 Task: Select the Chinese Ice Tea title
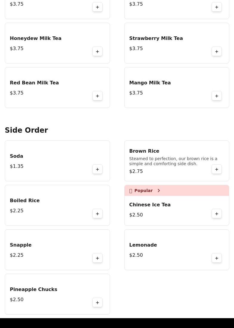pos(150,205)
